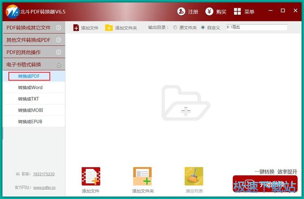Click the 菜单 text button
Viewport: 304px width, 199px height.
click(249, 12)
